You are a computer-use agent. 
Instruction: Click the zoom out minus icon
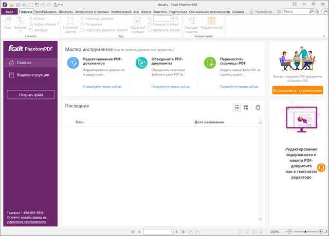click(289, 232)
